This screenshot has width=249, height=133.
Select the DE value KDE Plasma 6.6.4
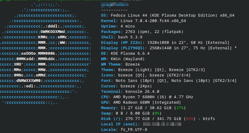click(130, 54)
